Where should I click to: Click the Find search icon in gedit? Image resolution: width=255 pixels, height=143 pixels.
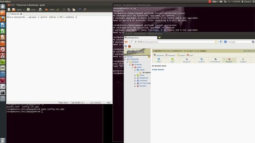(x=80, y=10)
